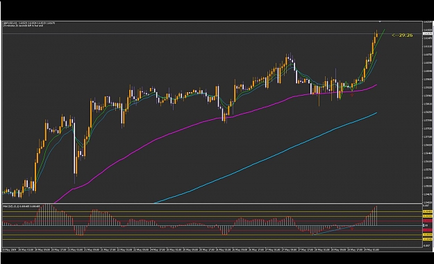Click the top yellow MACD level value tag
Viewport: 434px width, 264px height.
point(428,211)
